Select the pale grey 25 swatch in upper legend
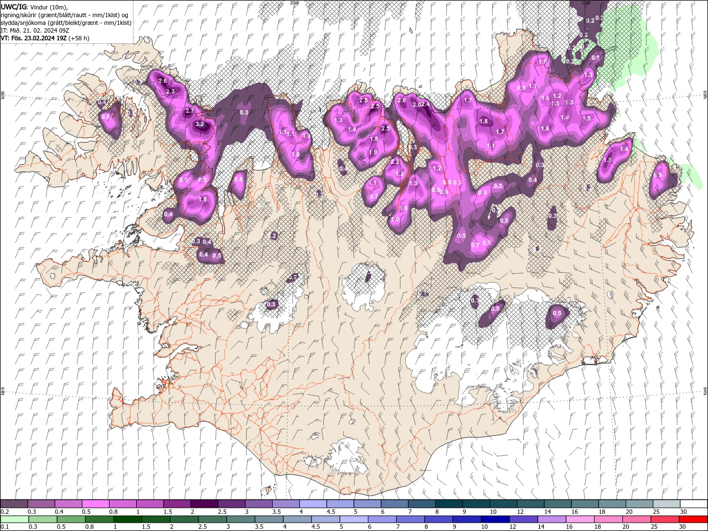The width and height of the screenshot is (708, 531). [666, 504]
